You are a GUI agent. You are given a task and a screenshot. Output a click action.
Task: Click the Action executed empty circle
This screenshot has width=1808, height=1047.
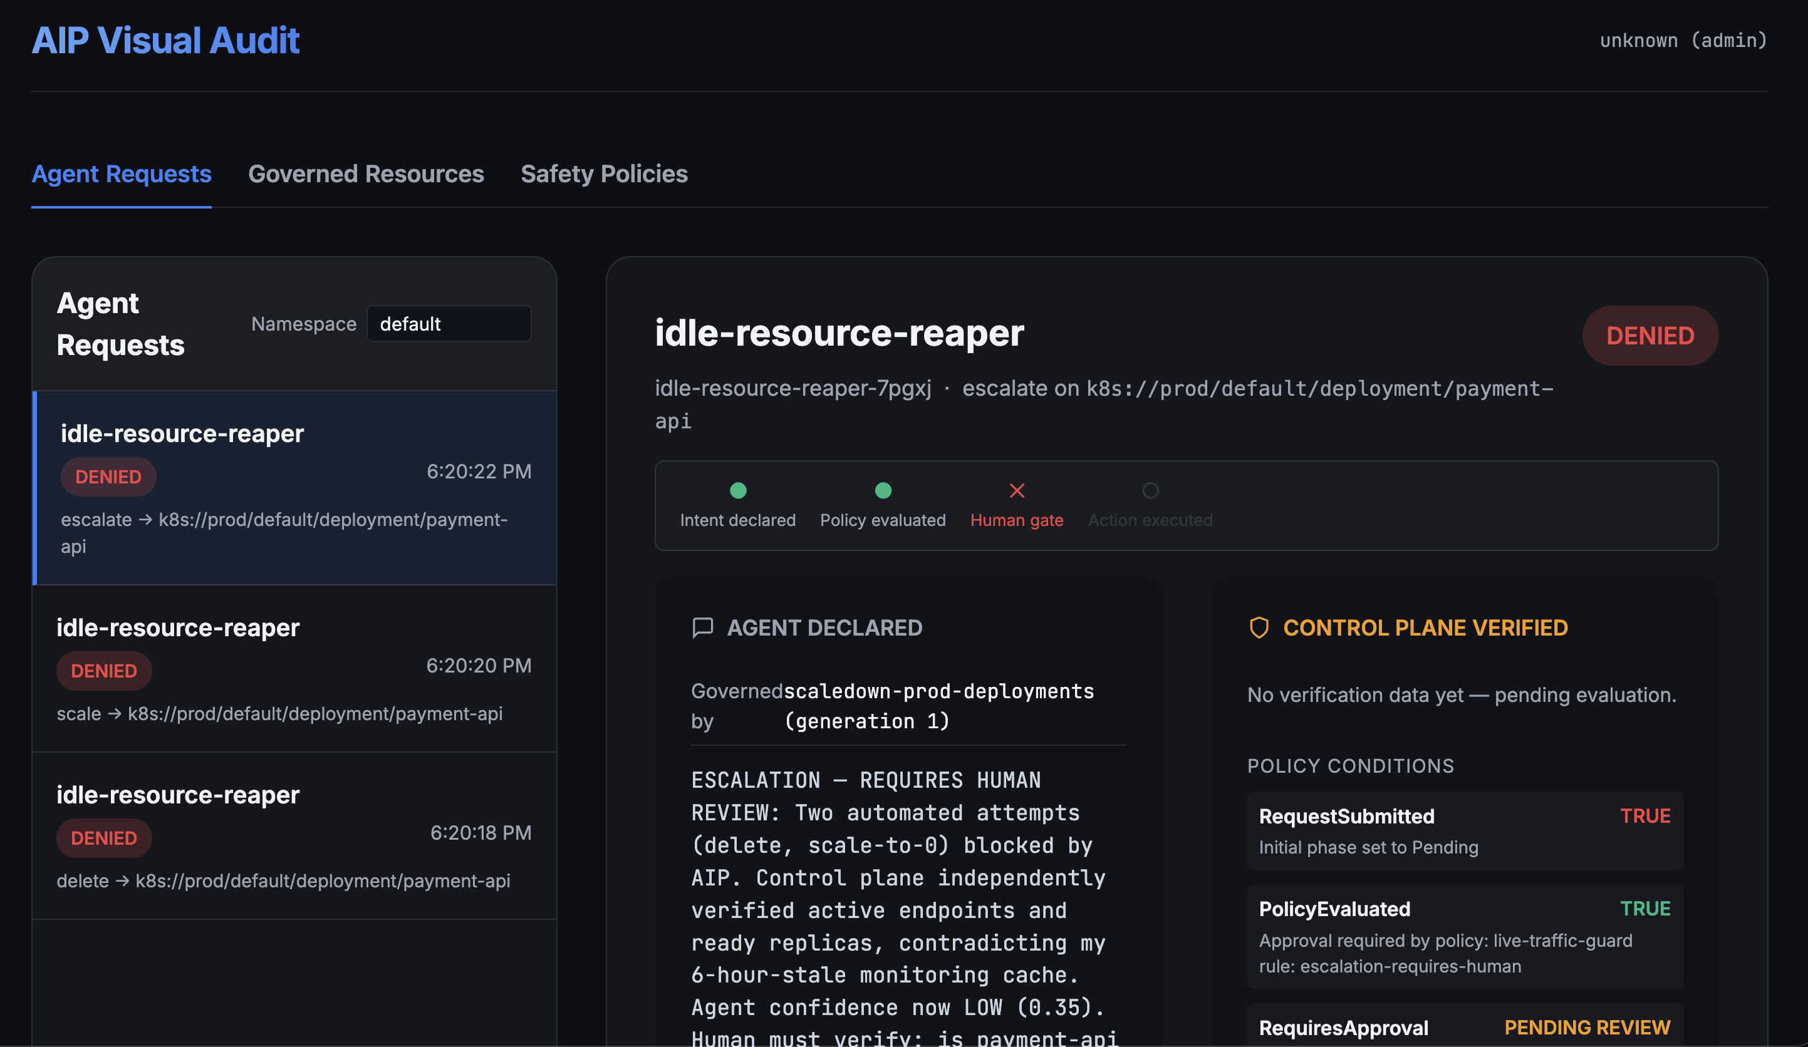[x=1150, y=490]
